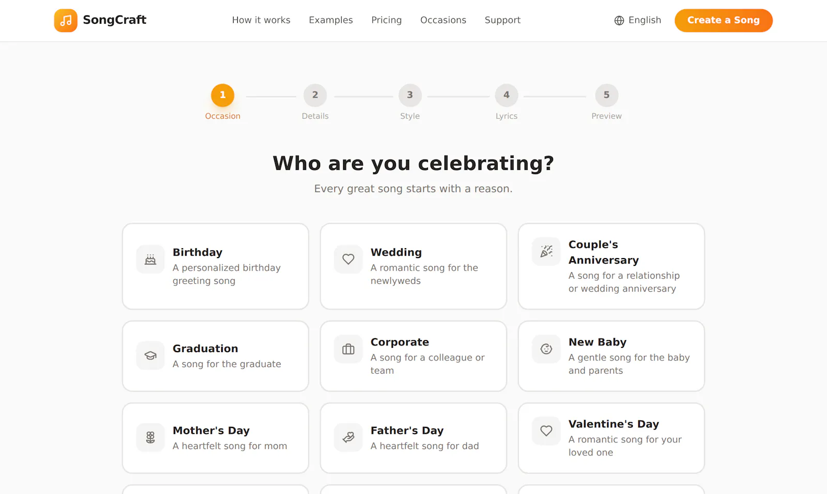Screen dimensions: 827x494
Task: Open the English language selector
Action: coord(638,20)
